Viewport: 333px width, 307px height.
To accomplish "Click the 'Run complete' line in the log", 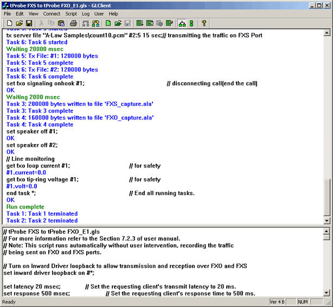I will click(x=25, y=207).
